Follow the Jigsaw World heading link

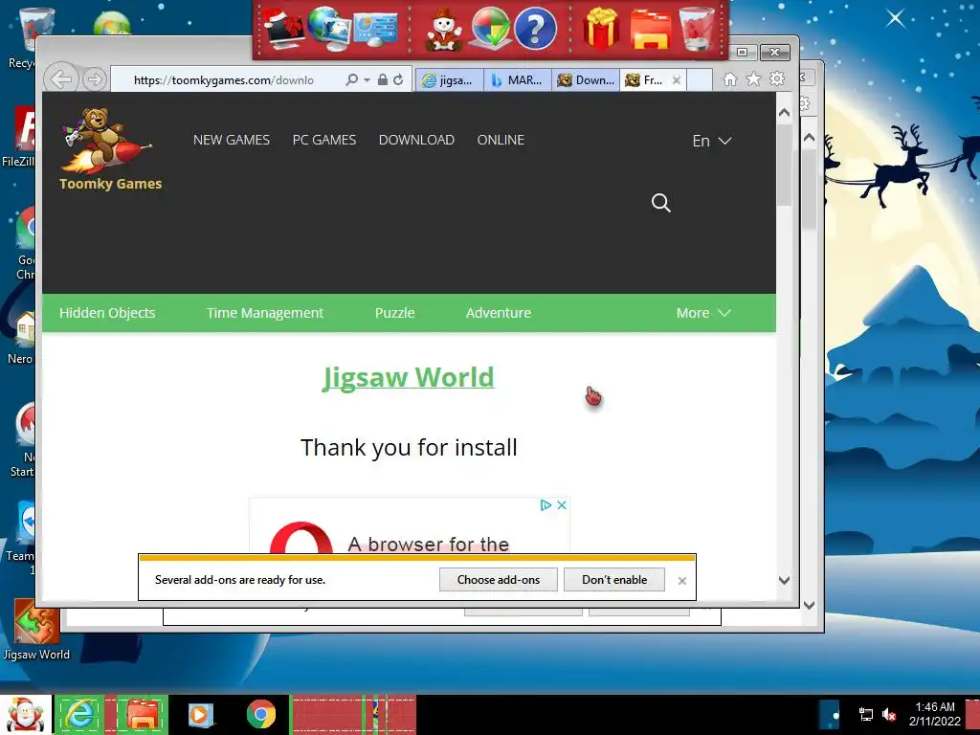pos(408,377)
